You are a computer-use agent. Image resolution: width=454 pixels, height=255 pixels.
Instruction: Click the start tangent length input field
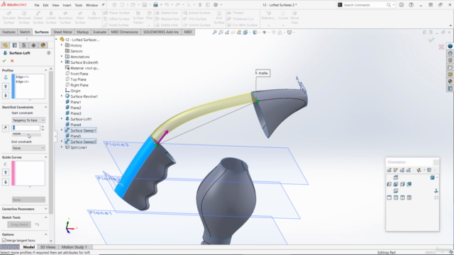pyautogui.click(x=26, y=127)
